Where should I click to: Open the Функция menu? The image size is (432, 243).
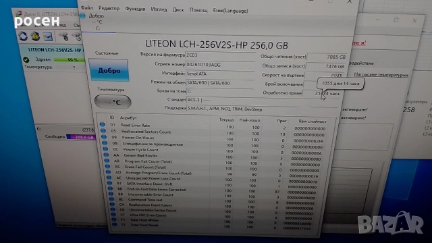coord(135,9)
